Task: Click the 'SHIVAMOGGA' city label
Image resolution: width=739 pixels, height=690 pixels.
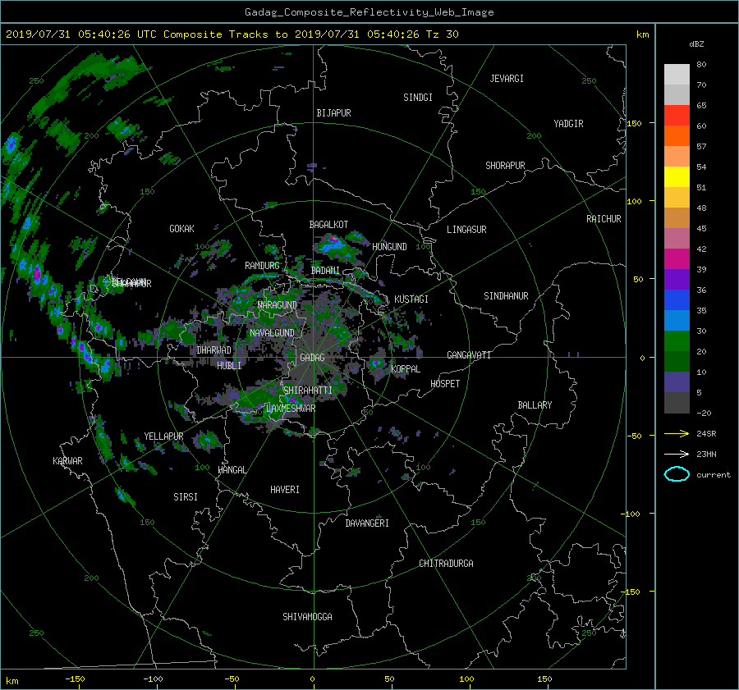Action: coord(307,617)
